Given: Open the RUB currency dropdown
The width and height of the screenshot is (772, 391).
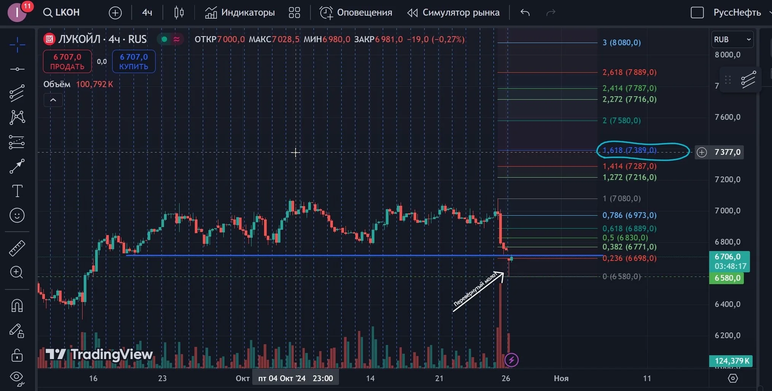Looking at the screenshot, I should (732, 40).
